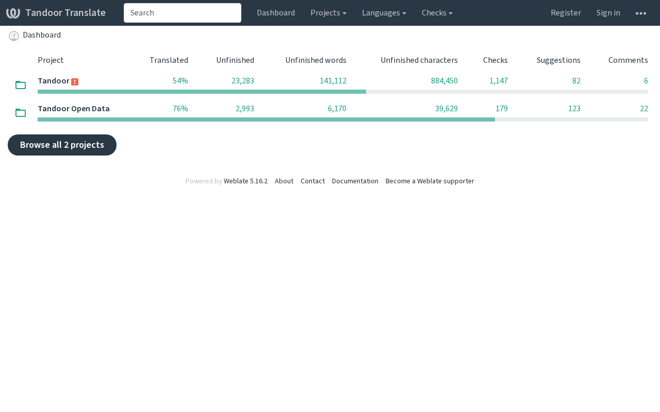Open Tandoor's 1,147 failing checks

point(498,81)
